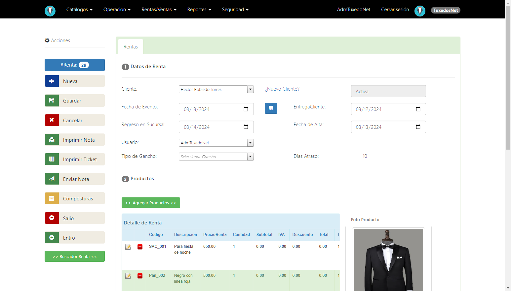Click the barcode icon for Imprimir Ticket
This screenshot has width=511, height=291.
click(52, 159)
